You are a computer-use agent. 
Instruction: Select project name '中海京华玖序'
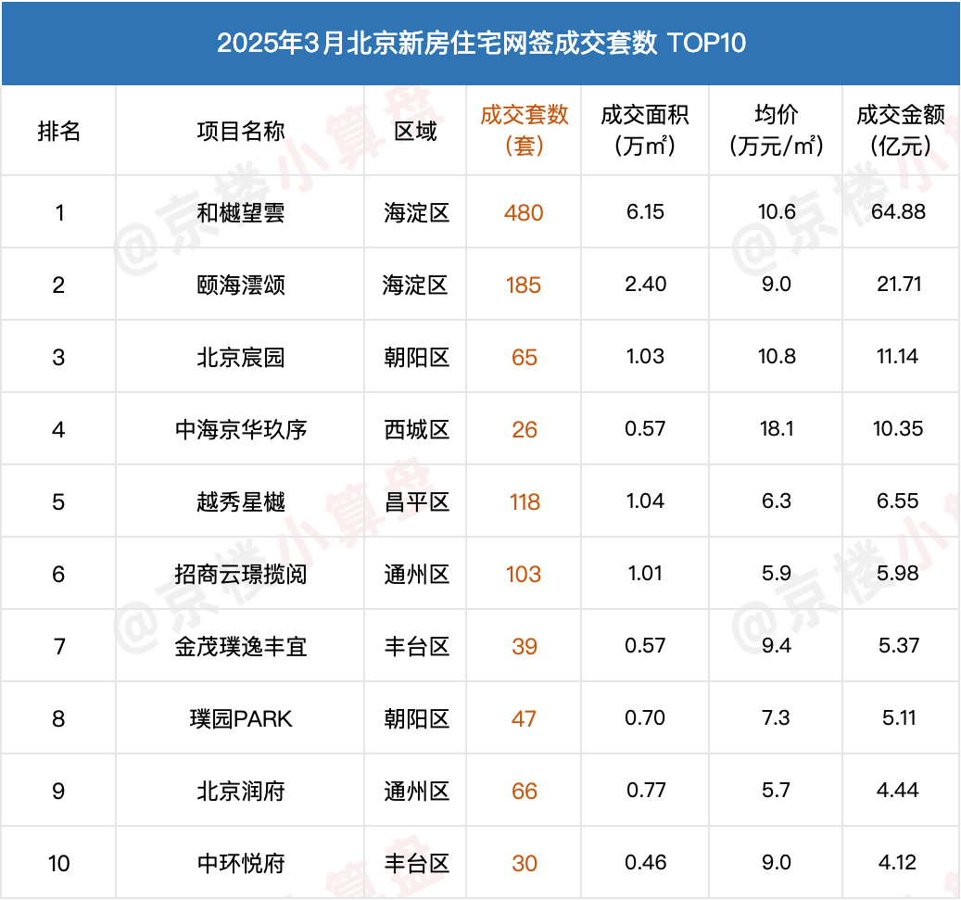pos(241,430)
